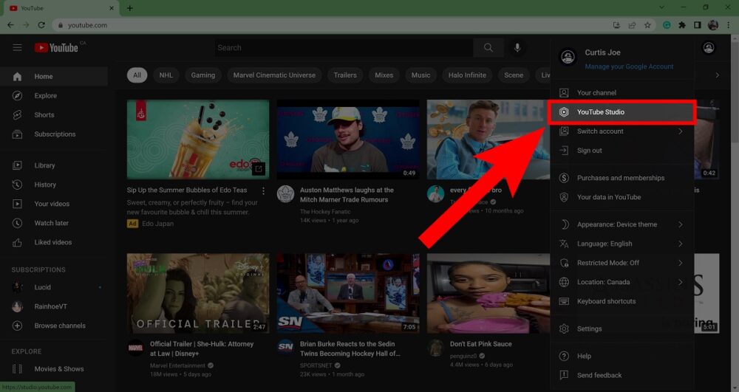Click into the Search input field
The width and height of the screenshot is (739, 392).
344,48
